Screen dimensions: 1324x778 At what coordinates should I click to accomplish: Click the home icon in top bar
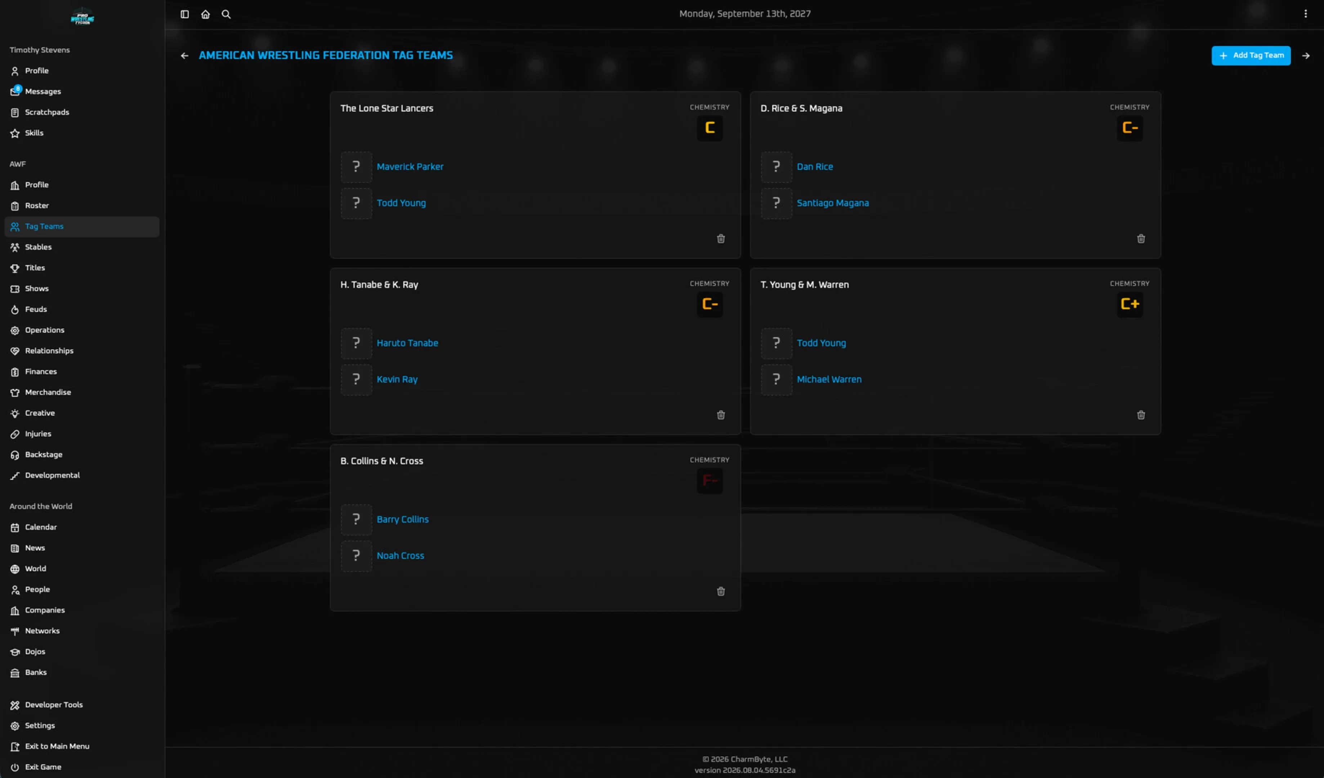pyautogui.click(x=205, y=14)
